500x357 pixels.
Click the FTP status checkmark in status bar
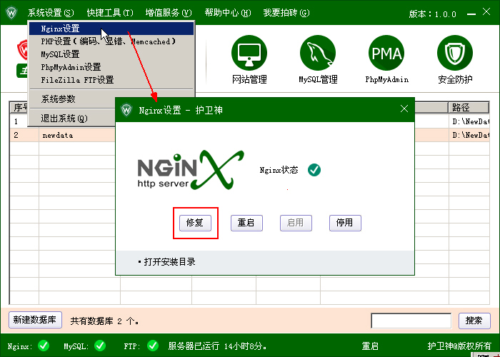click(153, 346)
